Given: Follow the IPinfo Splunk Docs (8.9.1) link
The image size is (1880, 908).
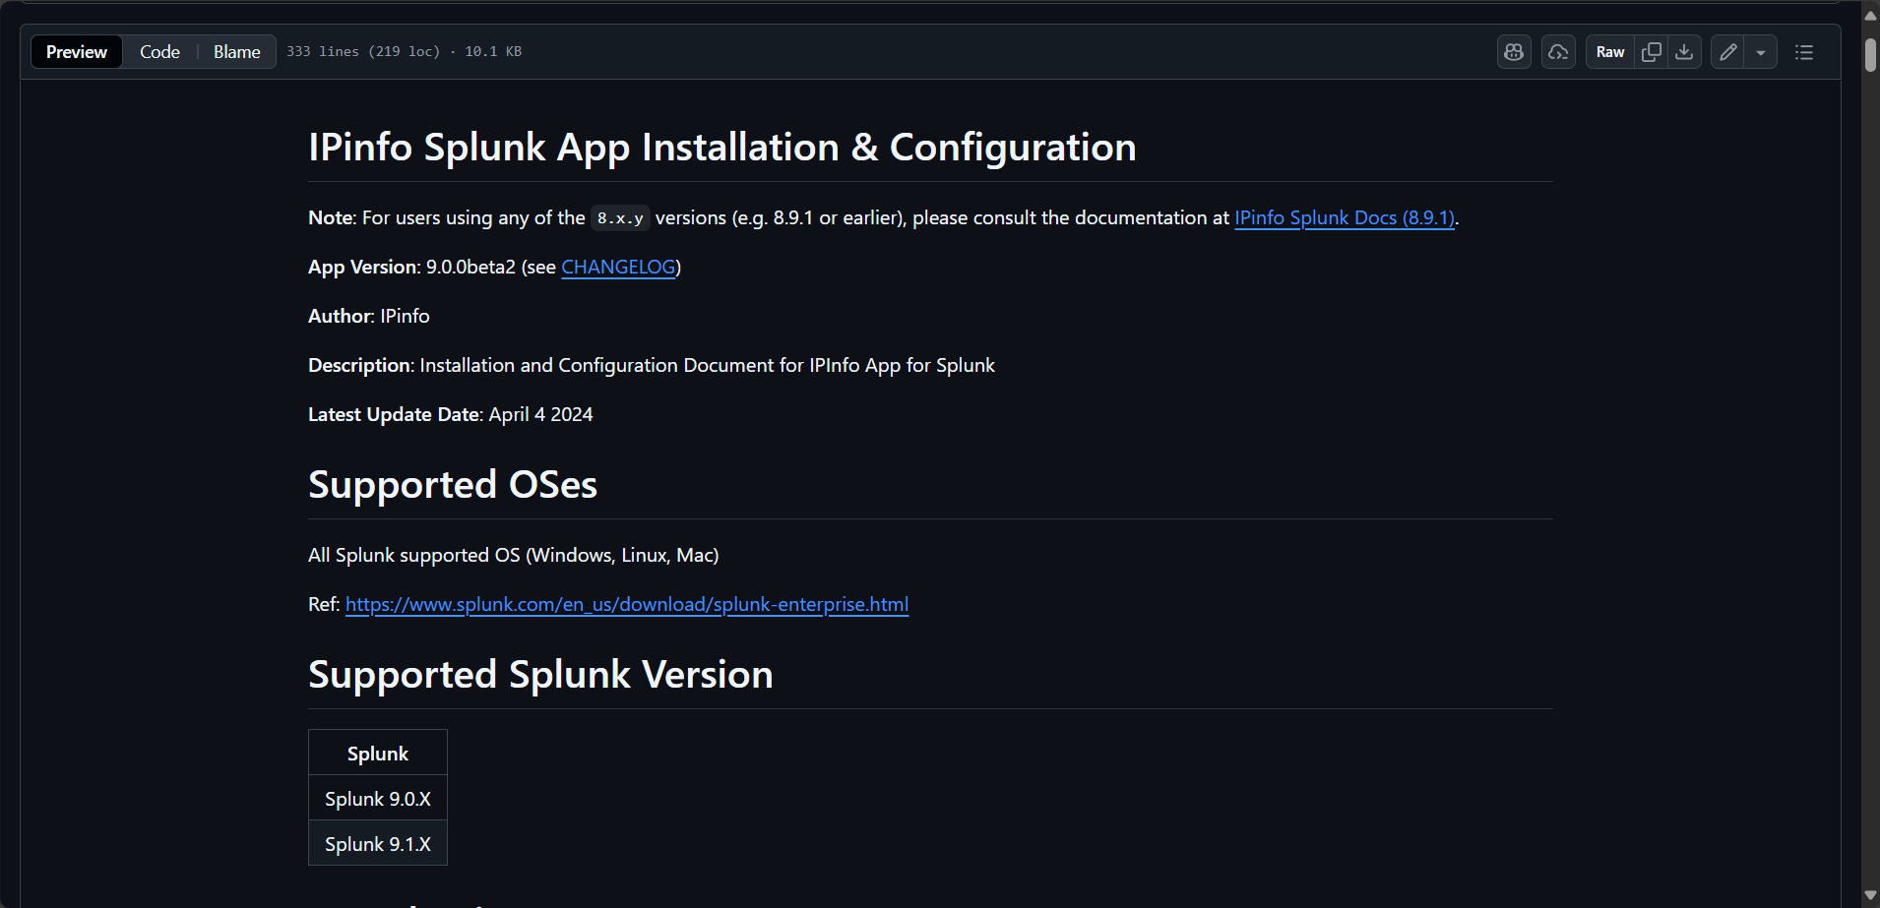Looking at the screenshot, I should [1345, 217].
